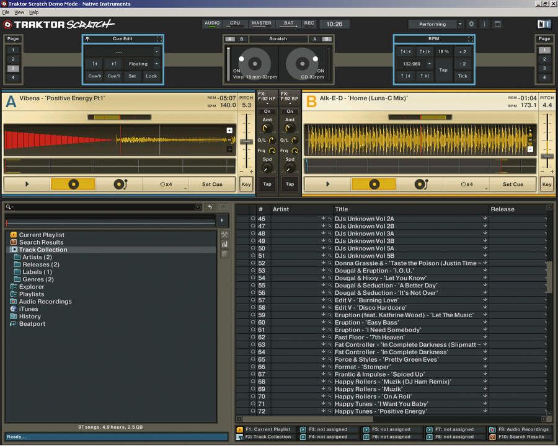Click BPM panel beat-grid move left icon
This screenshot has height=446, width=558.
click(405, 51)
